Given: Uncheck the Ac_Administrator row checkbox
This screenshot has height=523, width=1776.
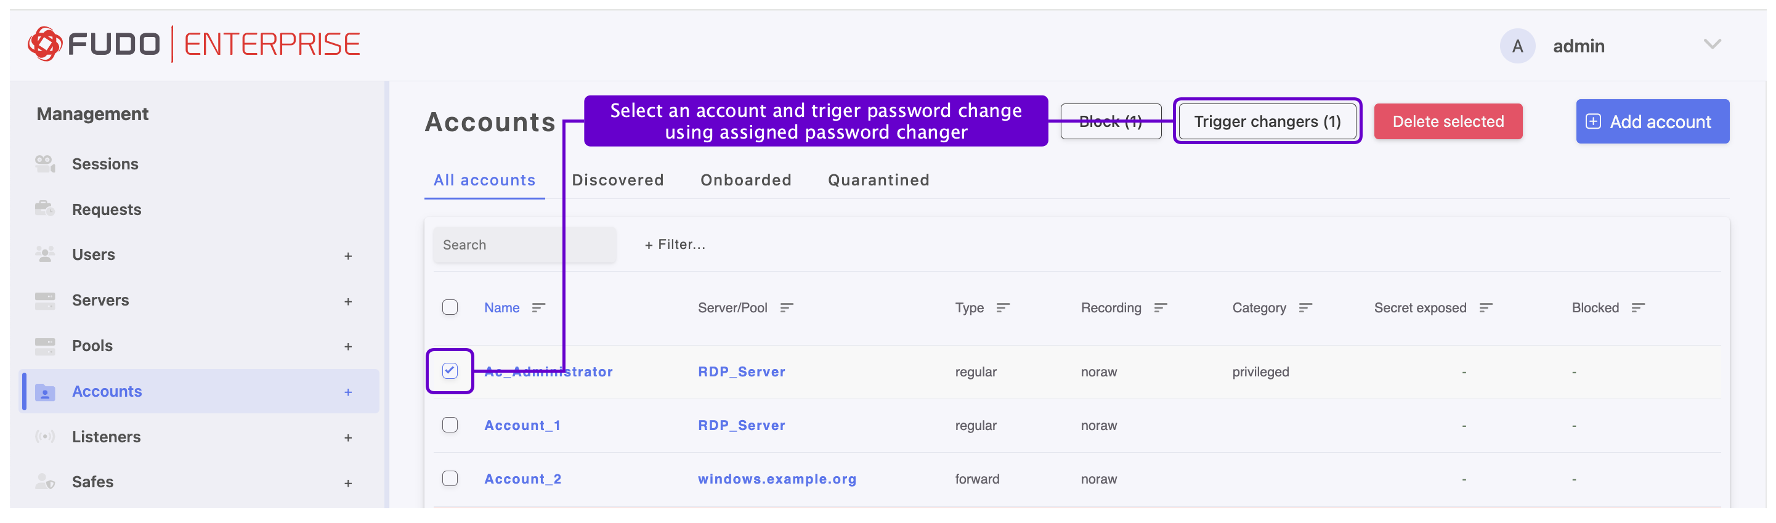Looking at the screenshot, I should (450, 371).
